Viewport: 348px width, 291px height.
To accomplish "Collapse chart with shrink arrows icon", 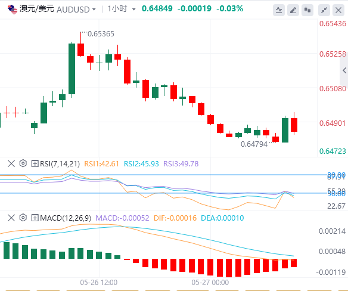I will pos(324,10).
